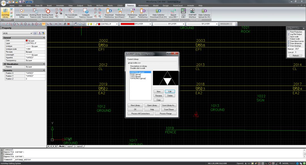This screenshot has width=306, height=165.
Task: Click the Next pt input field
Action: click(x=299, y=49)
